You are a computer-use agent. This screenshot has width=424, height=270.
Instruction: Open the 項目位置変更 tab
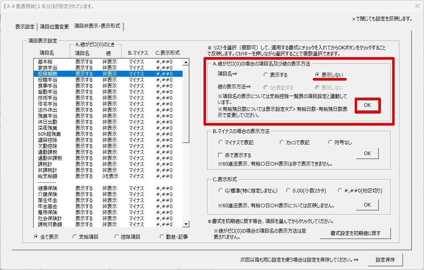(x=54, y=27)
